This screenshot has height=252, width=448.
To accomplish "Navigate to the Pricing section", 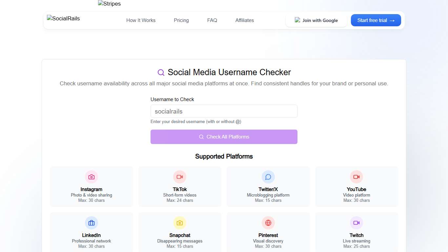I will (181, 20).
